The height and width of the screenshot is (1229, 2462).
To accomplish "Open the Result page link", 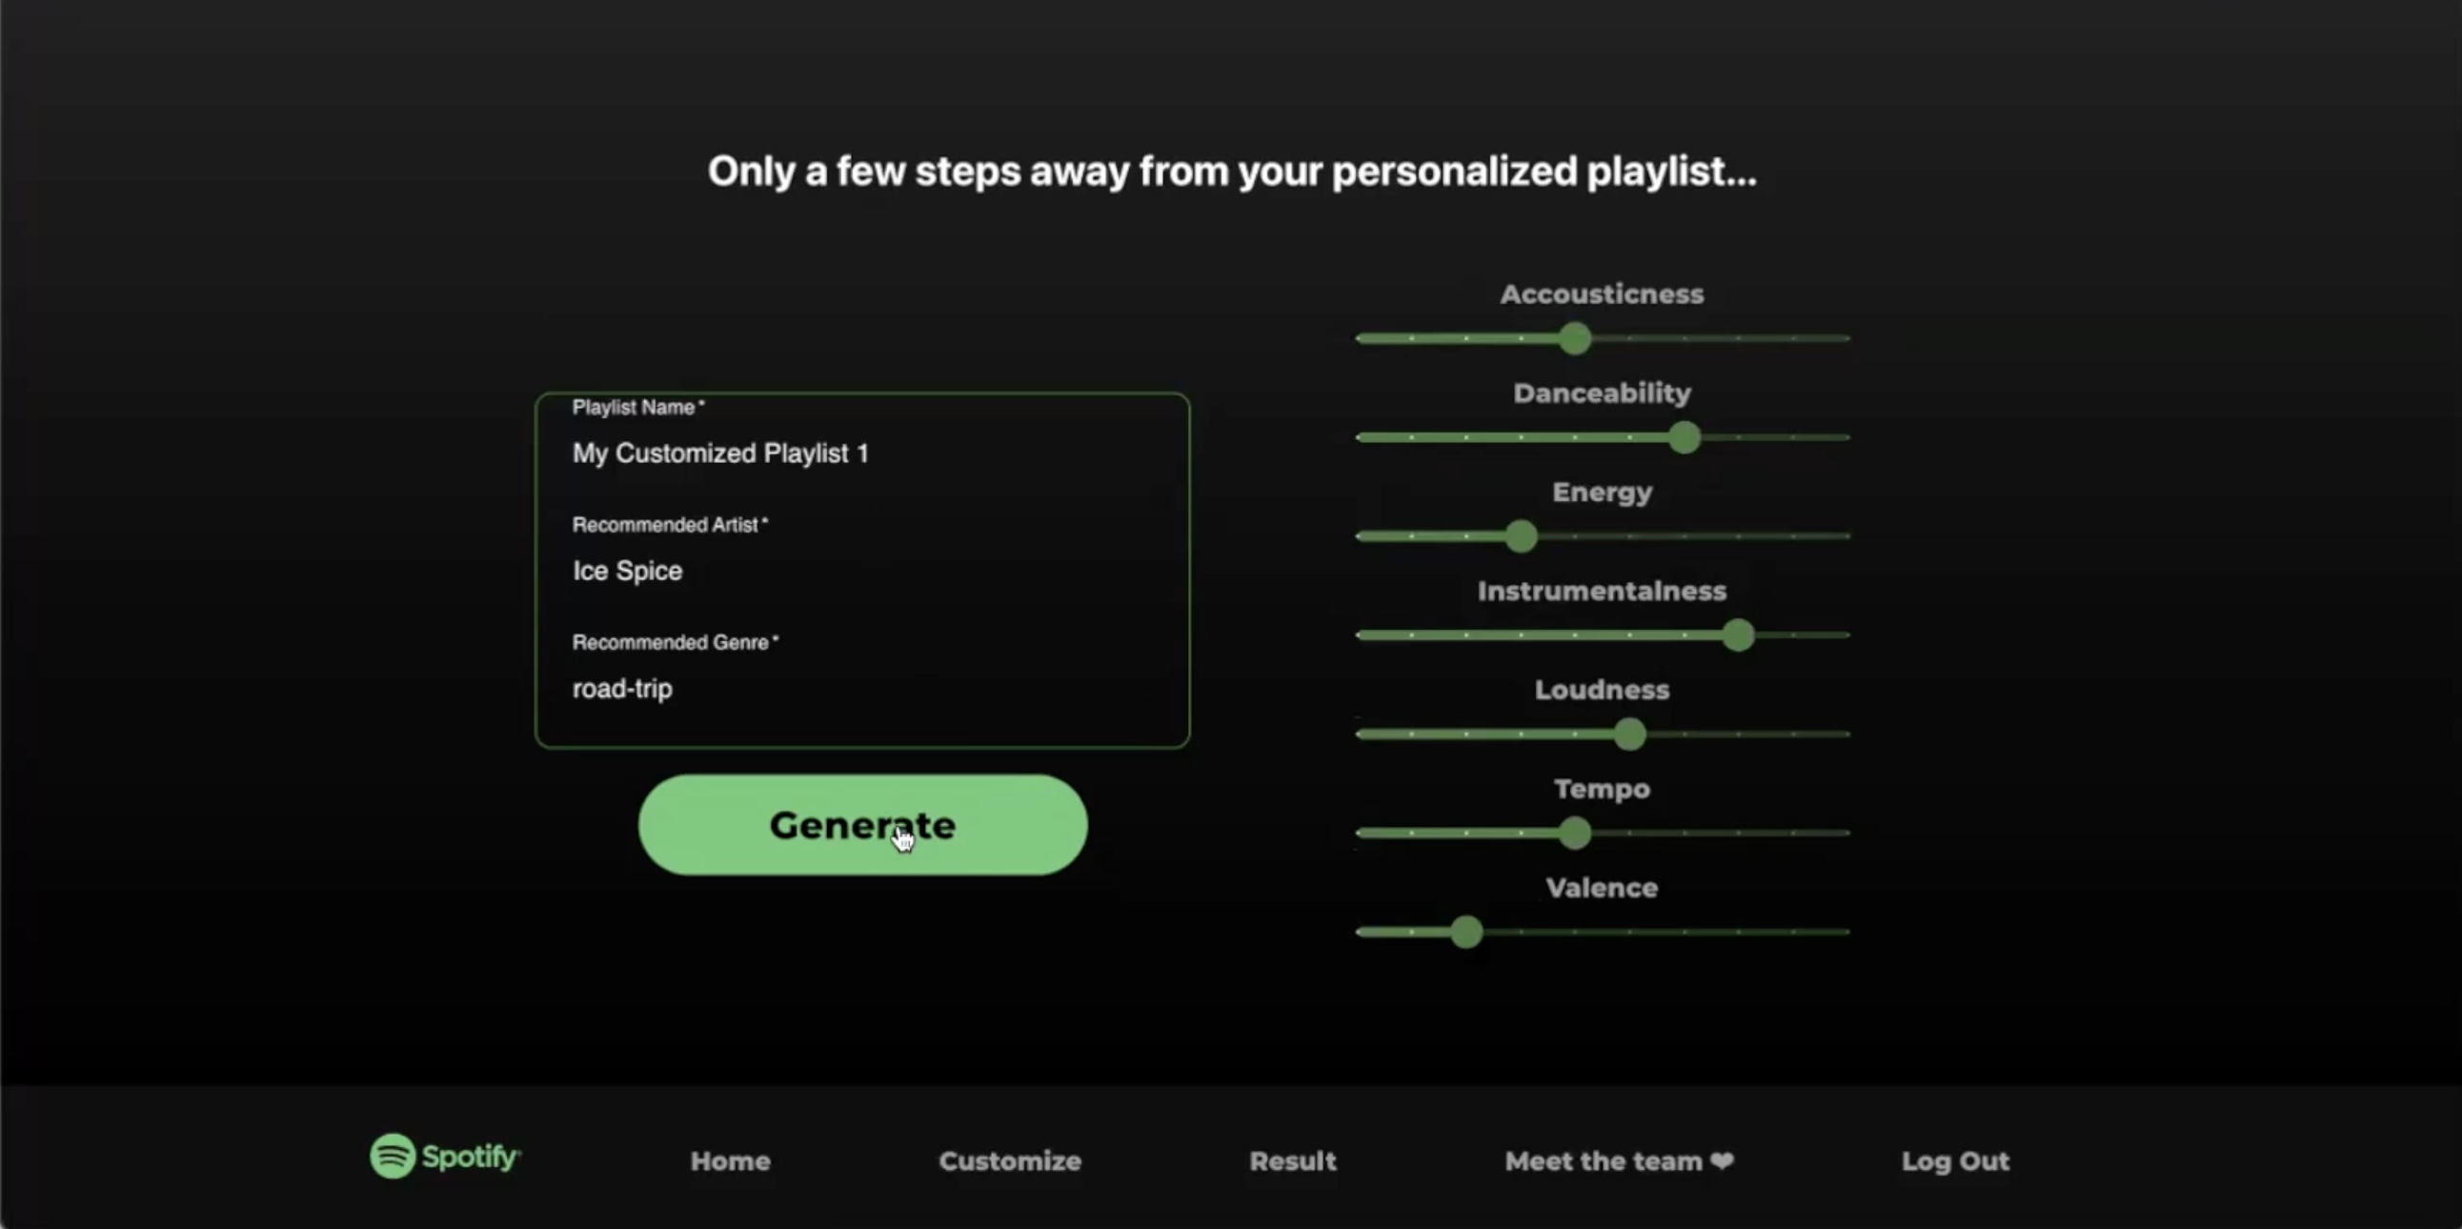I will point(1292,1160).
